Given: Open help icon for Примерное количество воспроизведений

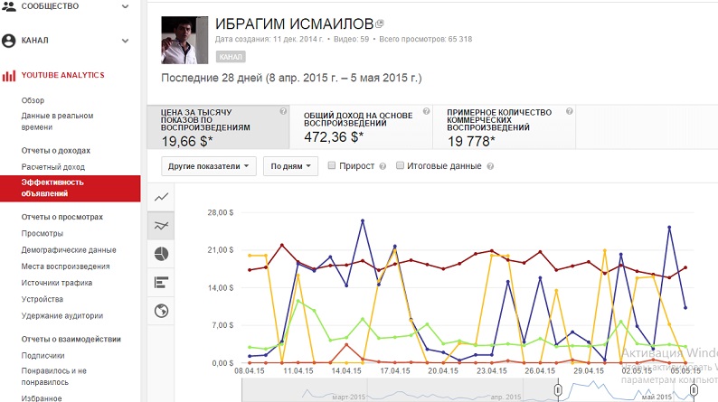Looking at the screenshot, I should (x=570, y=111).
